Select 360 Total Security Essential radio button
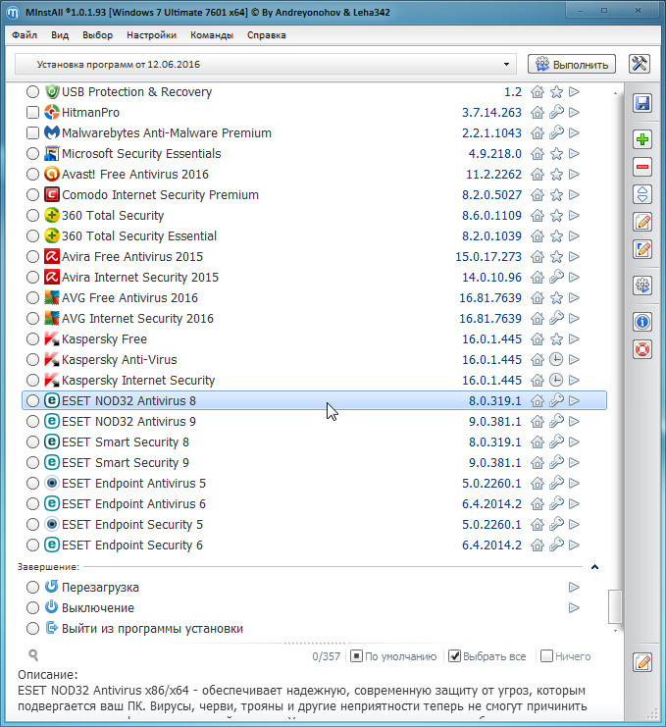The width and height of the screenshot is (666, 727). tap(32, 236)
